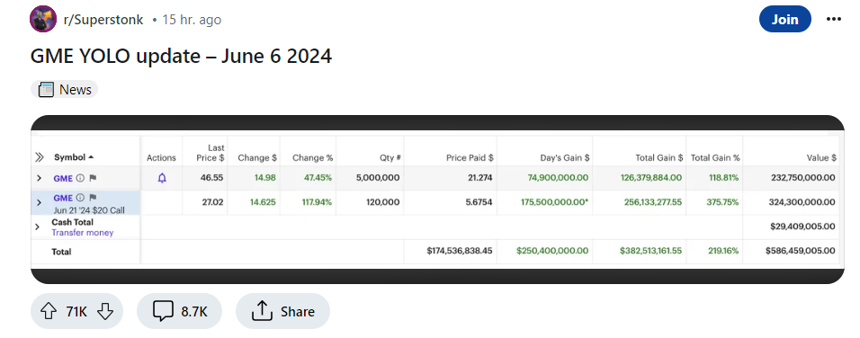This screenshot has width=860, height=338.
Task: Select the 219.16% total gain percent
Action: click(x=722, y=251)
